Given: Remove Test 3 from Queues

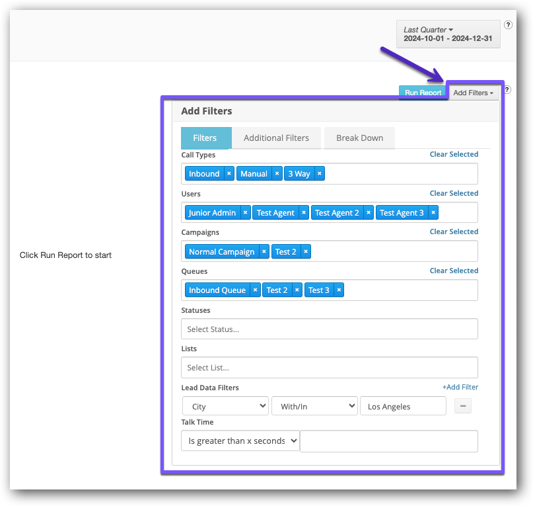Looking at the screenshot, I should [x=339, y=290].
